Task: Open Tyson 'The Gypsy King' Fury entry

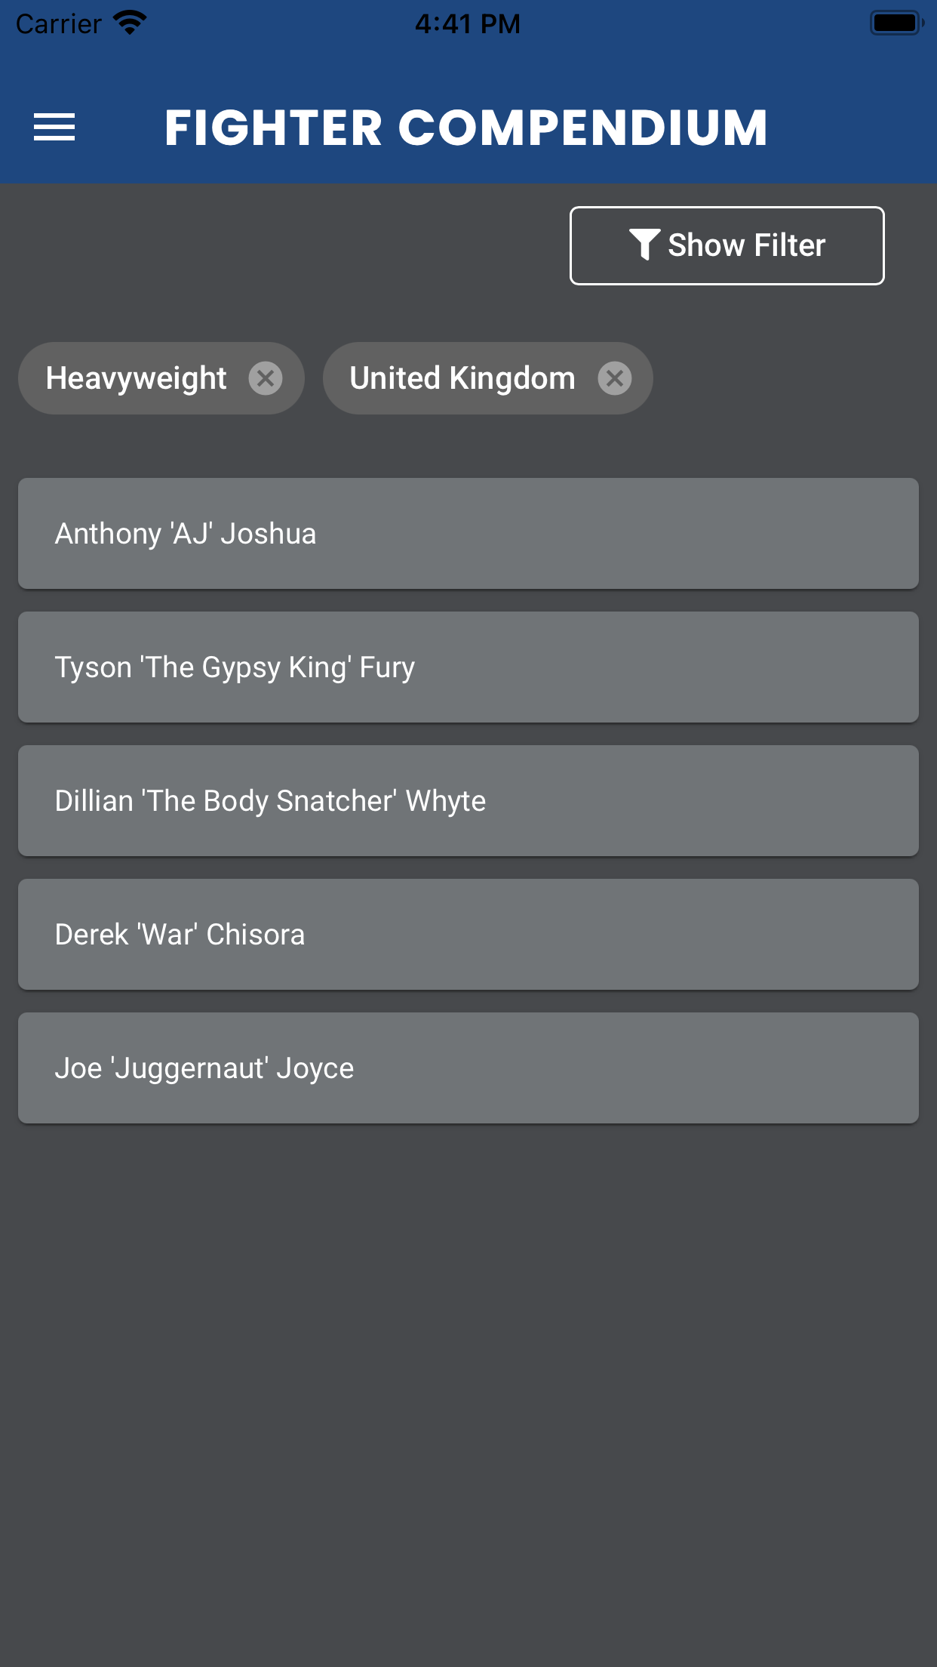Action: pos(468,667)
